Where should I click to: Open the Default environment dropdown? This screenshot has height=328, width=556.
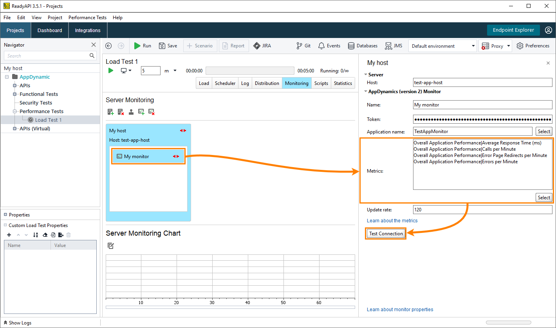(x=442, y=46)
